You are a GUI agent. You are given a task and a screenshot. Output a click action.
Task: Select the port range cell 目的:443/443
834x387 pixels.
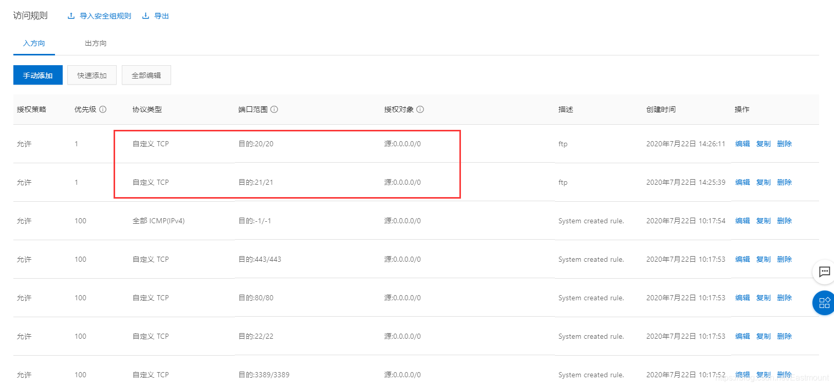pos(260,259)
